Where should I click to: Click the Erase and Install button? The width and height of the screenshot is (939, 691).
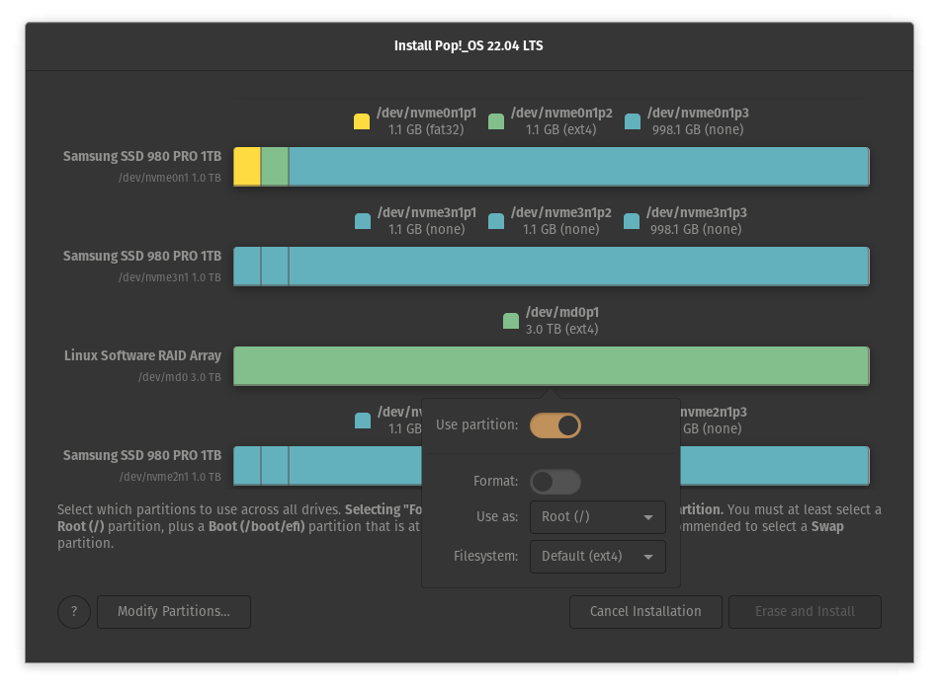click(805, 611)
